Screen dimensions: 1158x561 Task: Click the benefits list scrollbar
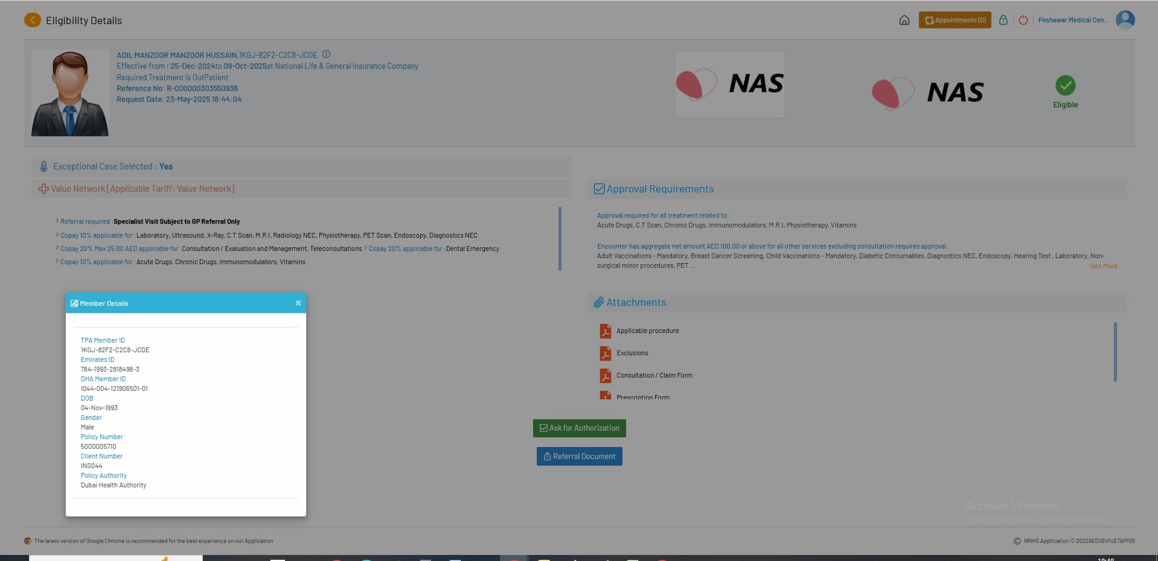coord(560,239)
